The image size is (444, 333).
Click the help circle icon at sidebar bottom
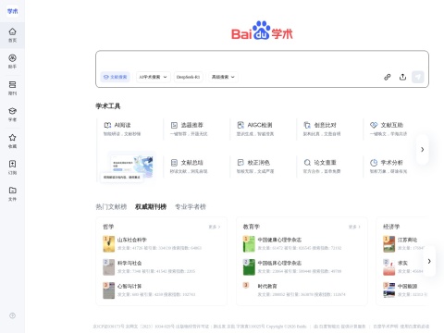[x=12, y=315]
